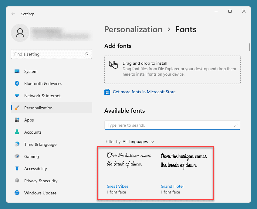
Task: Open Accounts settings
Action: pyautogui.click(x=52, y=132)
